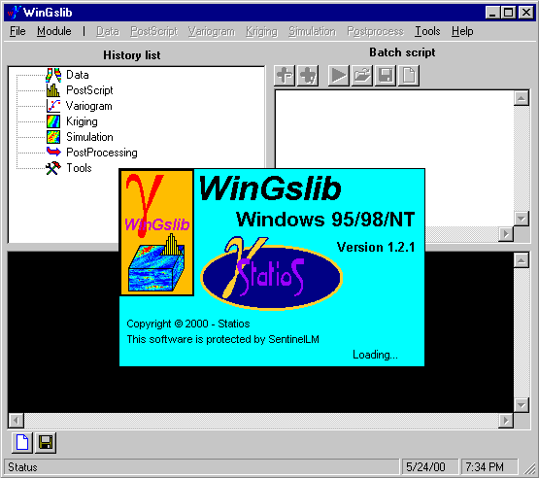This screenshot has width=539, height=478.
Task: Open a batch script file with folder icon
Action: coord(361,76)
